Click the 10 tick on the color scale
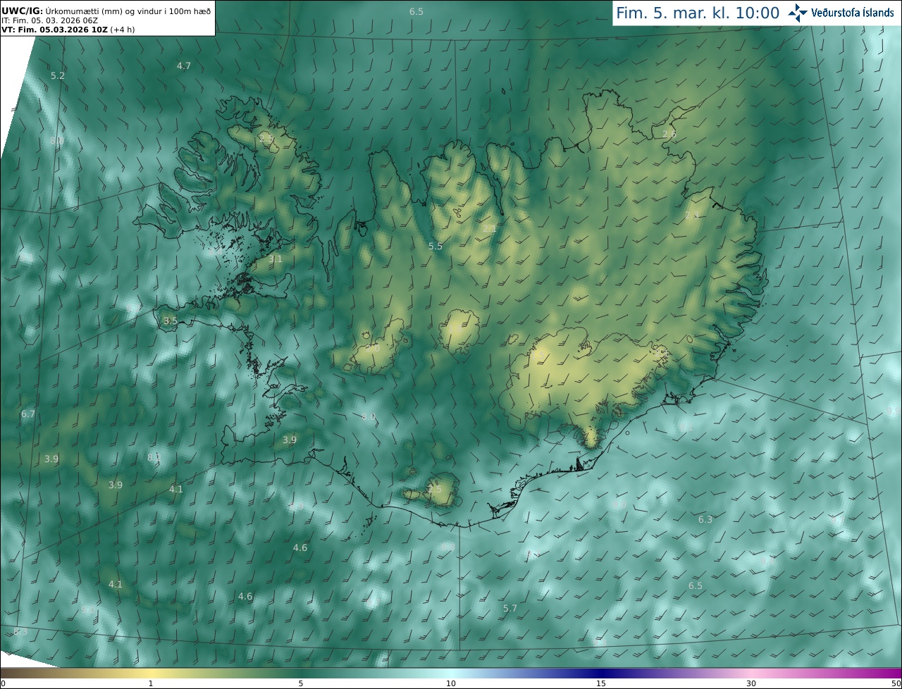Viewport: 902px width, 689px height. [x=451, y=683]
